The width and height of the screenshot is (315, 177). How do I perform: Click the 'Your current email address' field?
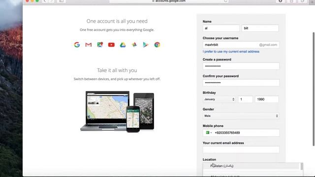241,149
